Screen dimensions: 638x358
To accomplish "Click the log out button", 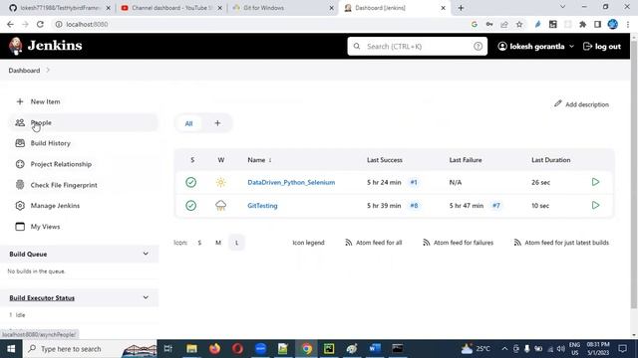I will pyautogui.click(x=602, y=47).
